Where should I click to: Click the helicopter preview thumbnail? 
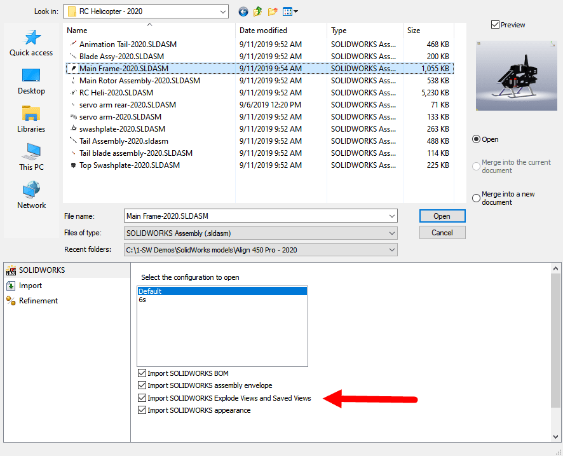coord(517,76)
